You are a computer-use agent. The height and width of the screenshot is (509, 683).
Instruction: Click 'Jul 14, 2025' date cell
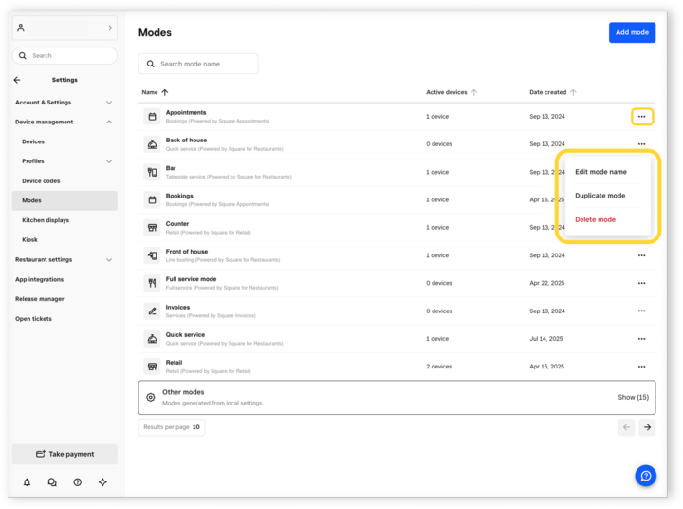point(546,339)
